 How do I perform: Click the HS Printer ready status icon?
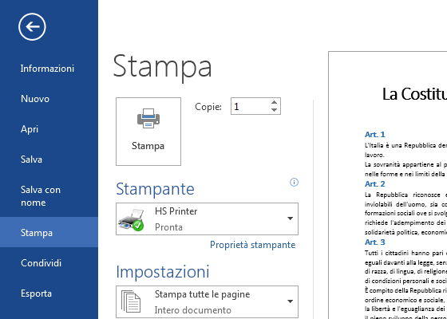click(131, 219)
